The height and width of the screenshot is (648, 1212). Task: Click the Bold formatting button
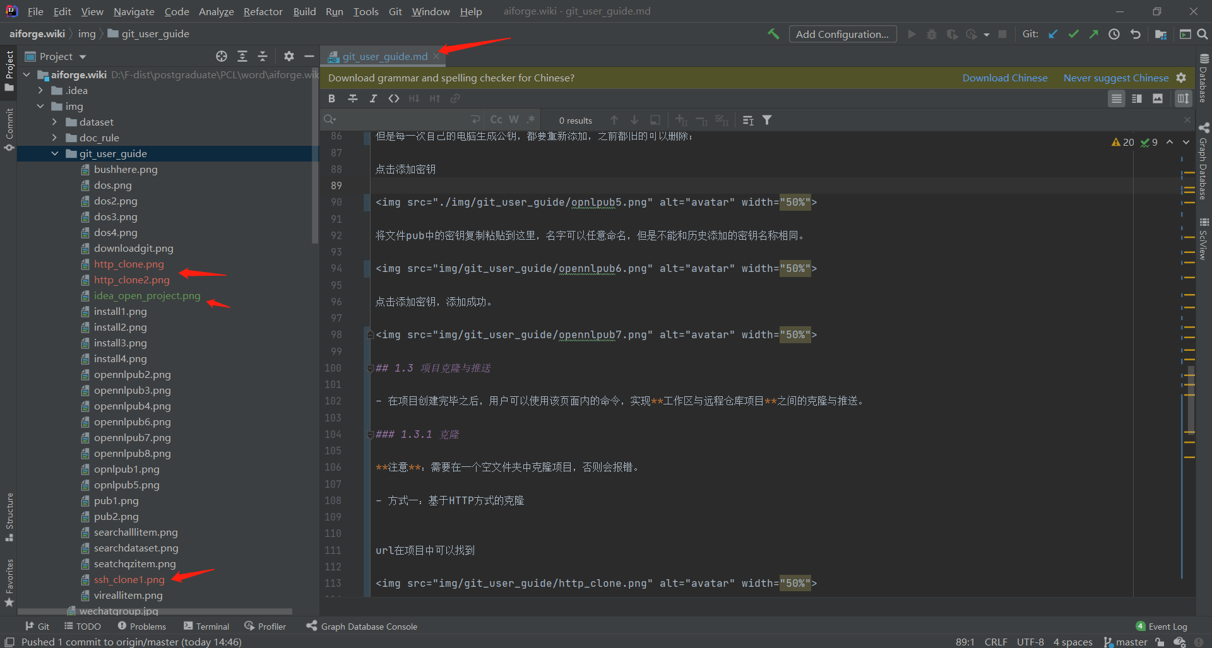coord(332,98)
